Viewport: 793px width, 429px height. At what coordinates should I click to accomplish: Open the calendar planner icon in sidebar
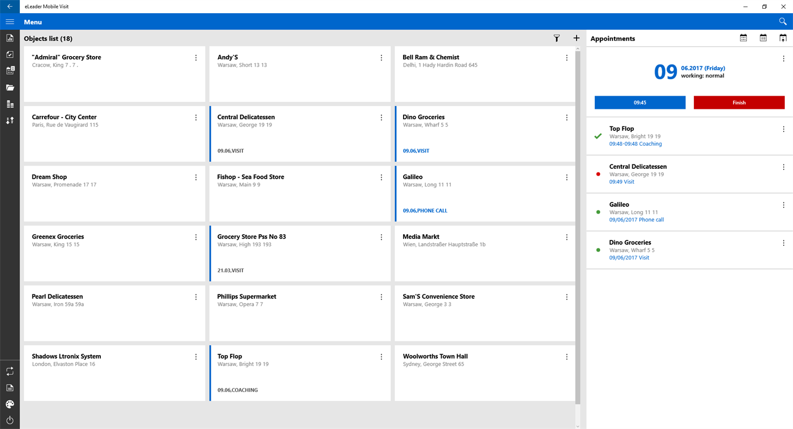(x=10, y=71)
